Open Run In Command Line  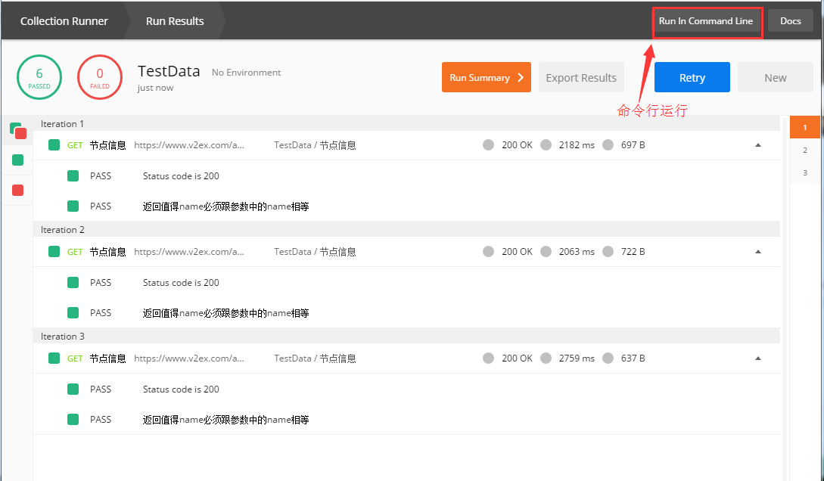[x=706, y=21]
